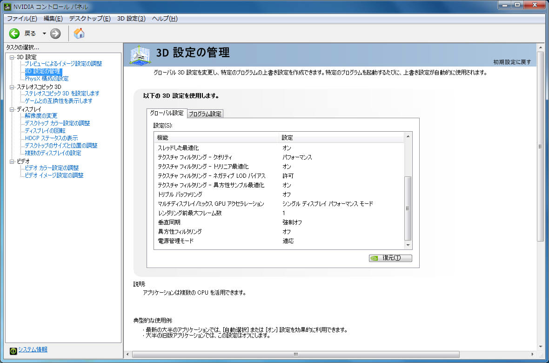Open the back history dropdown arrow
The image size is (549, 363).
(x=44, y=34)
